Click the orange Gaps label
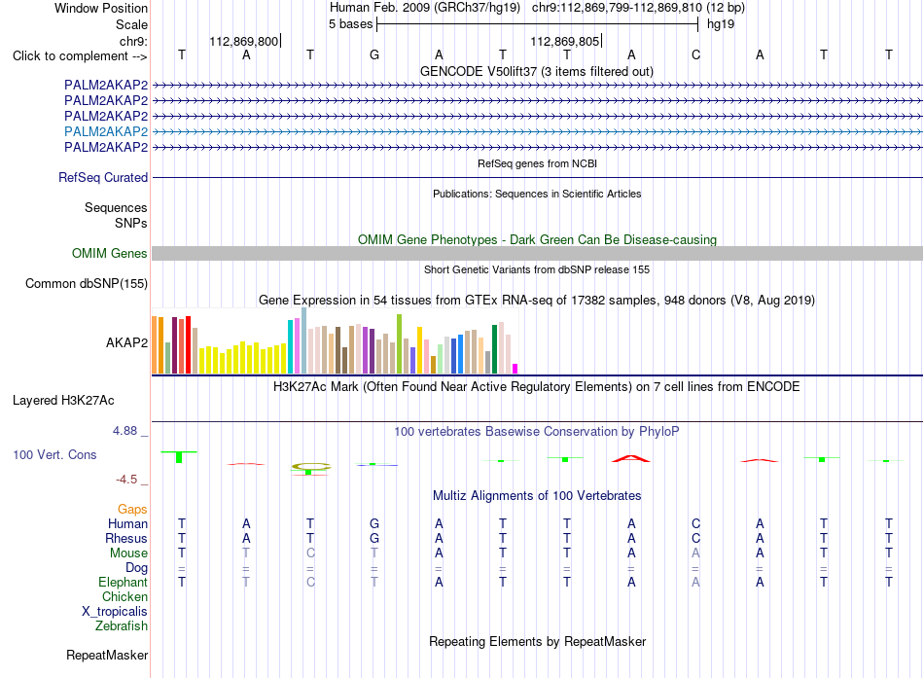The width and height of the screenshot is (924, 678). [132, 509]
